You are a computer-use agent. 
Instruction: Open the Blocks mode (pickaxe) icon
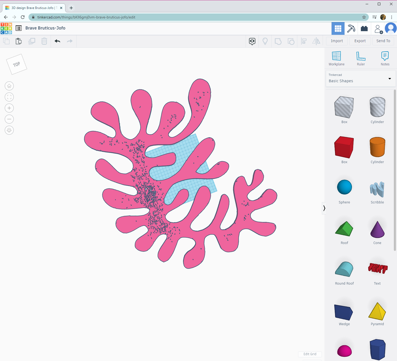coord(351,28)
